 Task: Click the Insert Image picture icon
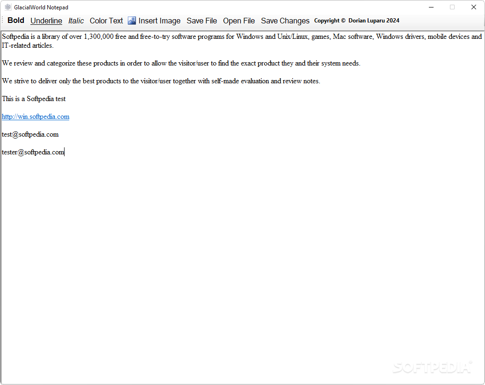tap(132, 21)
